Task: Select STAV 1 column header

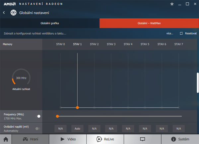Action: (x=77, y=44)
